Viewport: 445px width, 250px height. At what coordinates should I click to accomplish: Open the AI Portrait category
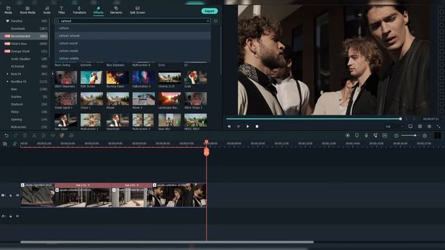tap(24, 67)
